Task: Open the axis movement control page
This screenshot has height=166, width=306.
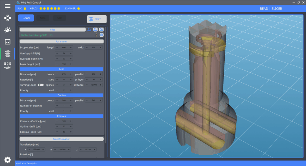Action: coord(7,18)
